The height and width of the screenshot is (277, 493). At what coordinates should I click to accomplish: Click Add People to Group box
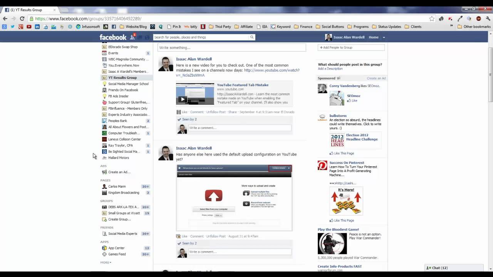(351, 47)
